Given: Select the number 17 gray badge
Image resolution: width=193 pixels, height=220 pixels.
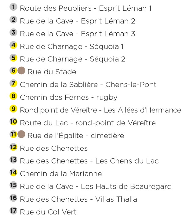Looking at the screenshot, I should (x=13, y=211).
